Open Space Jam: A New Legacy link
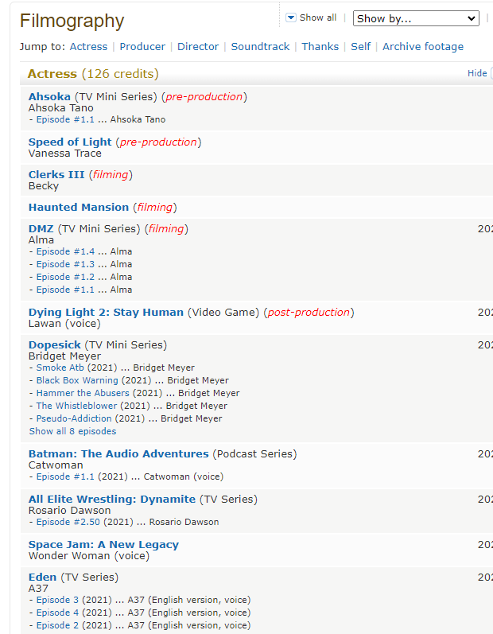This screenshot has width=493, height=634. [103, 544]
